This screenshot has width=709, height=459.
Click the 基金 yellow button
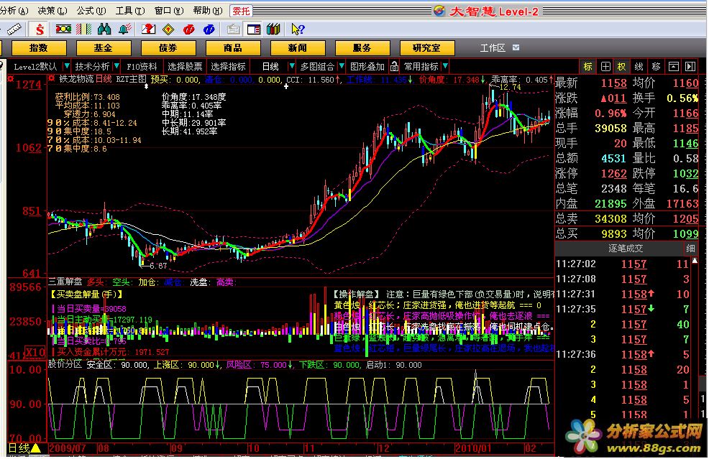[104, 48]
